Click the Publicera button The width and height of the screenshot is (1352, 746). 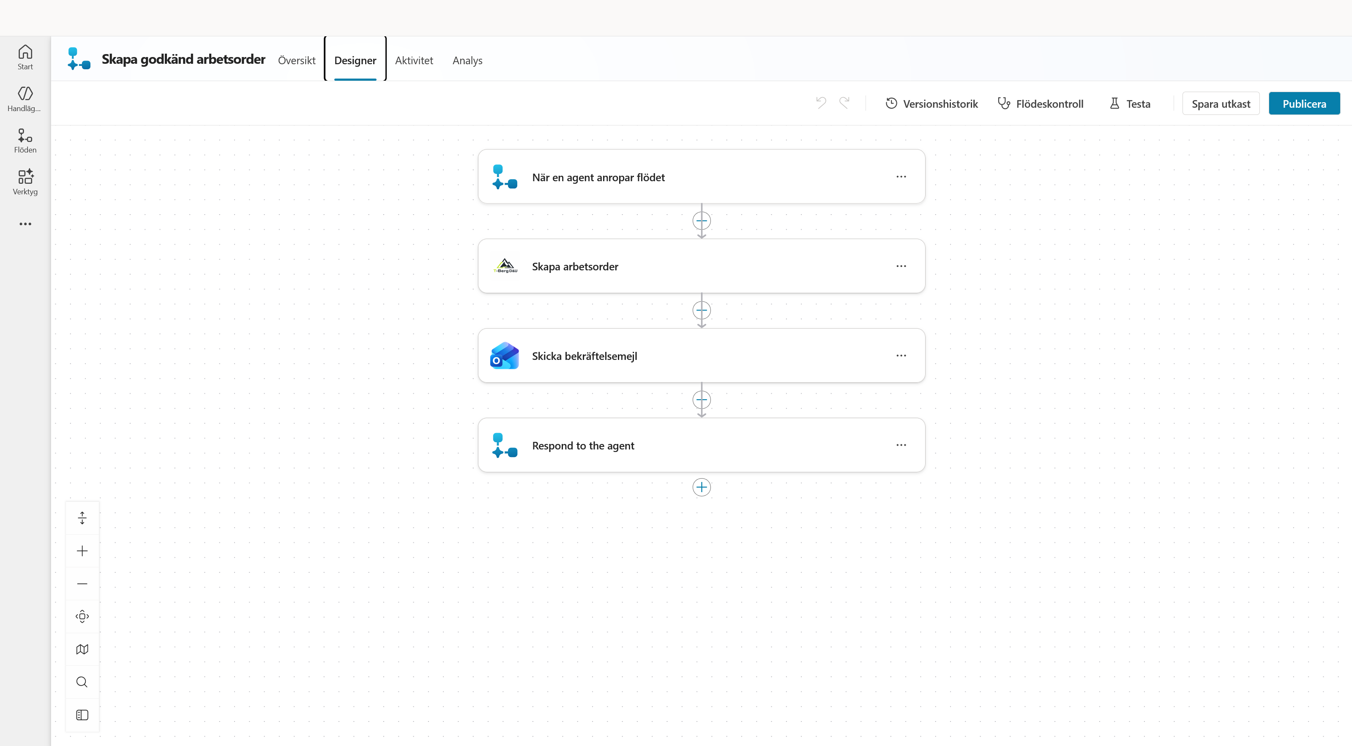[1304, 103]
